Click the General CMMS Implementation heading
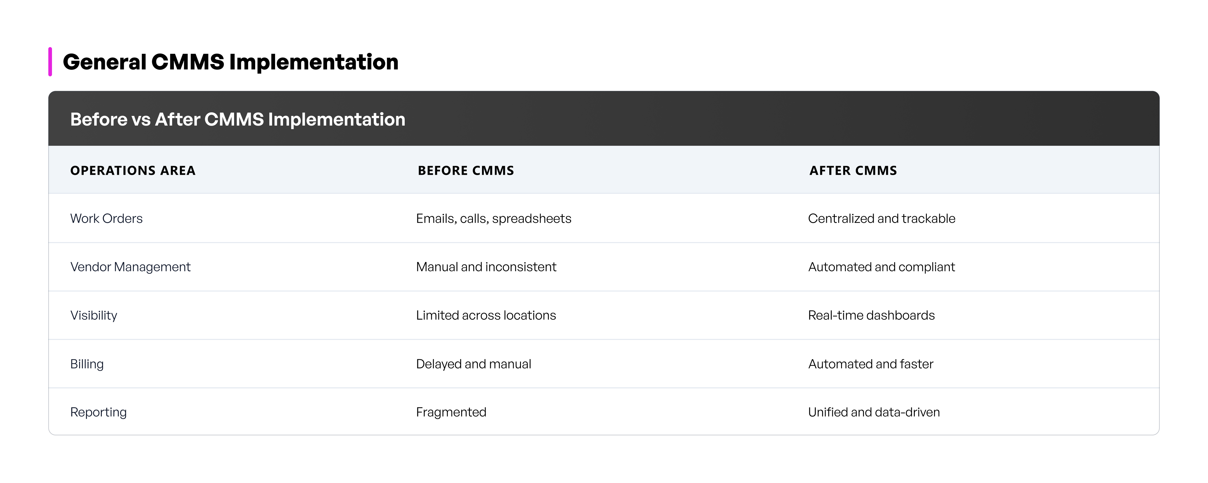The image size is (1208, 483). pos(230,62)
